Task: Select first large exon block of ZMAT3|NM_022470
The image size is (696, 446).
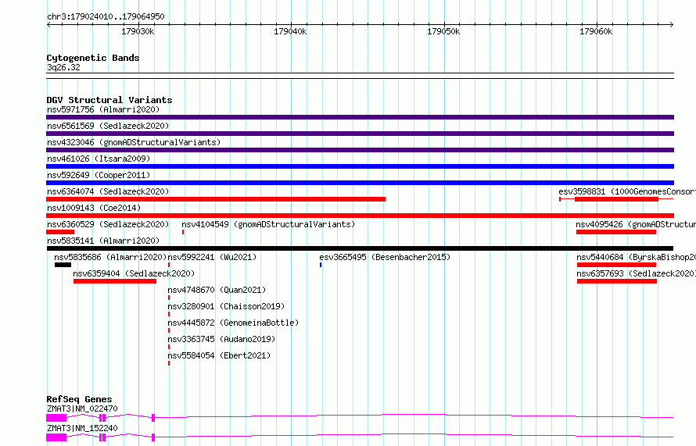Action: coord(56,418)
